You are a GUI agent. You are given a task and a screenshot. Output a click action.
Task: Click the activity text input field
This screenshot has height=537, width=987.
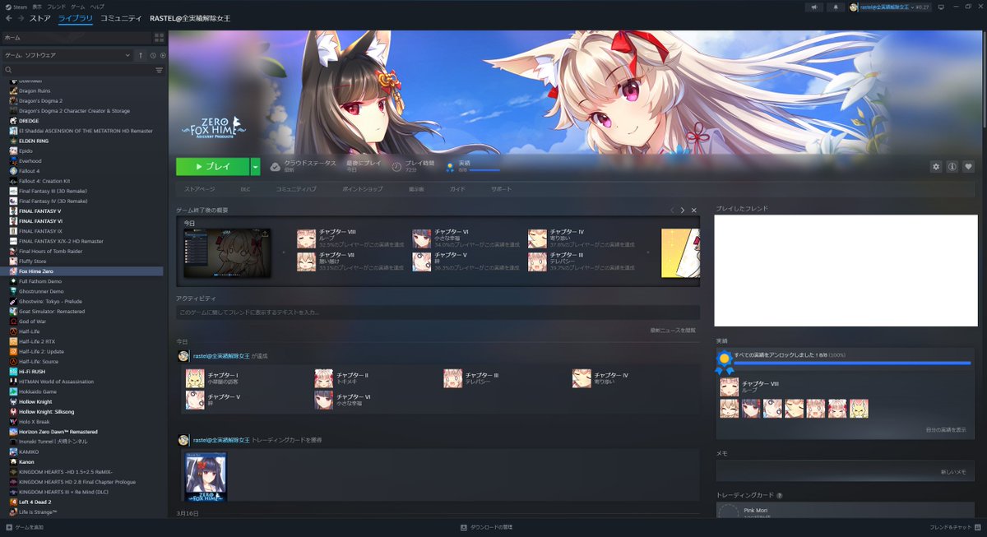pos(438,312)
